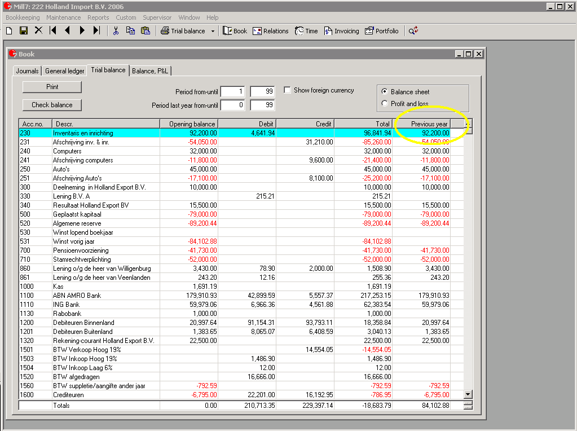Screen dimensions: 577x431
Task: Open the Bookkeeping menu
Action: pos(23,17)
